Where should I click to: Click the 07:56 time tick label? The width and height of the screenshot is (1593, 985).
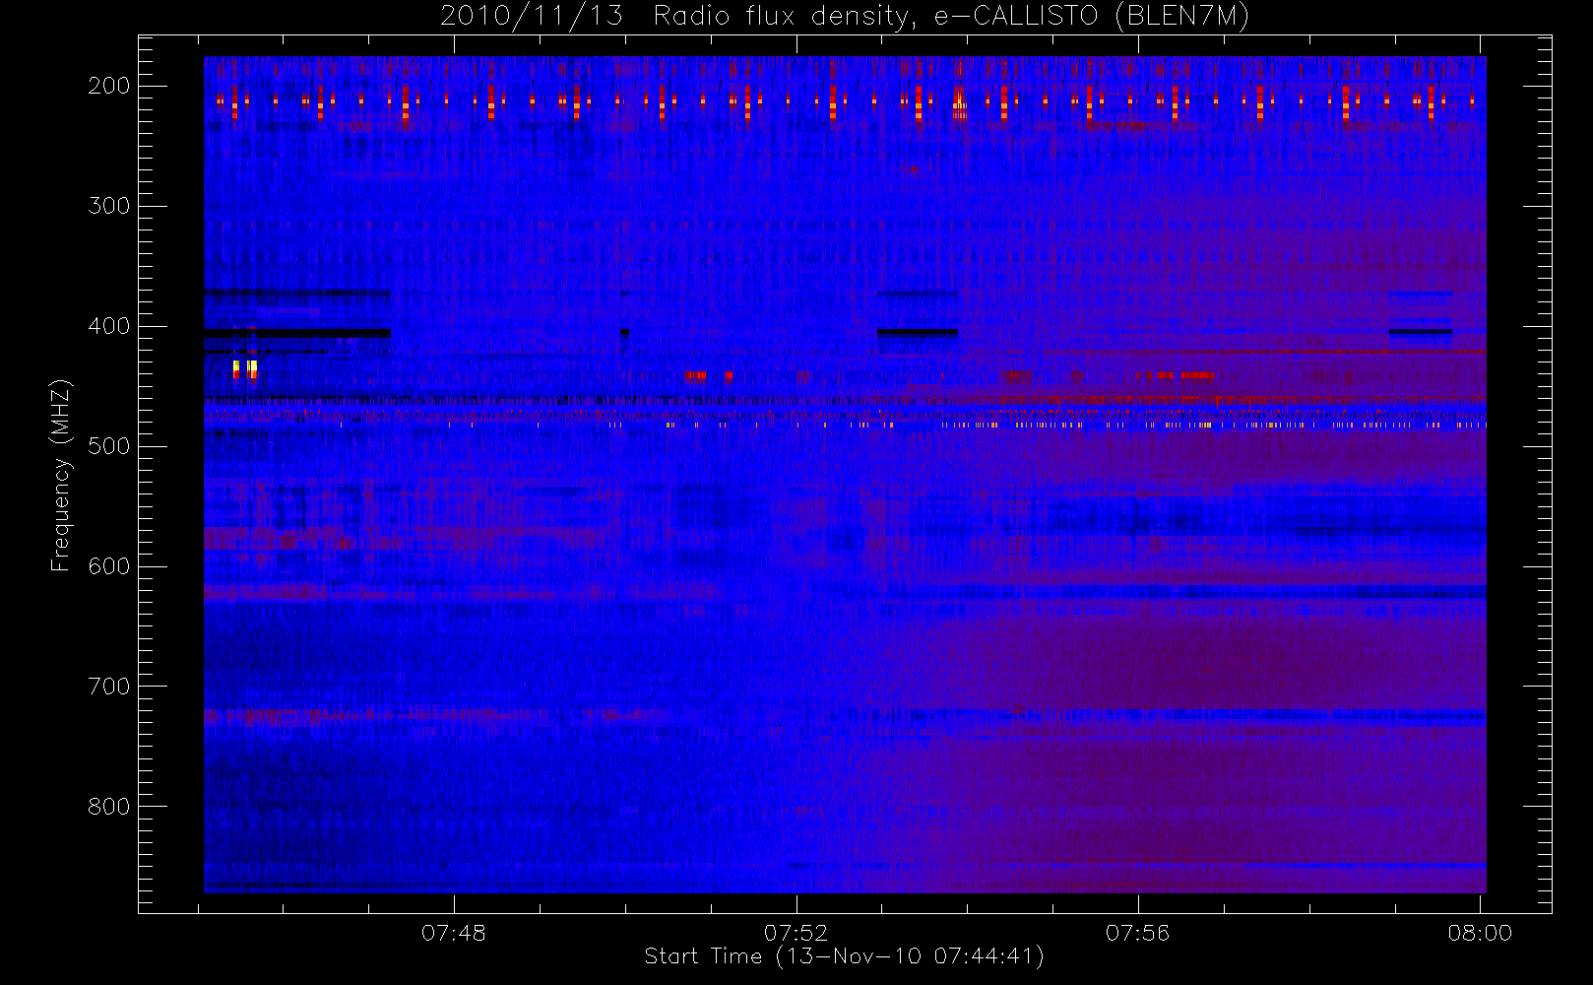1137,933
